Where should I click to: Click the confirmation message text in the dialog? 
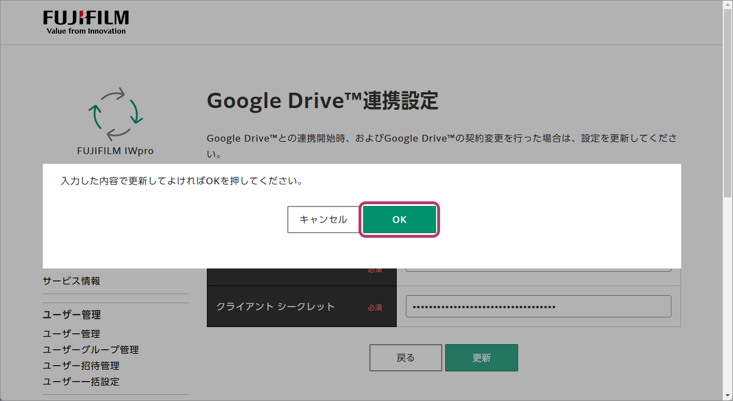[x=181, y=181]
